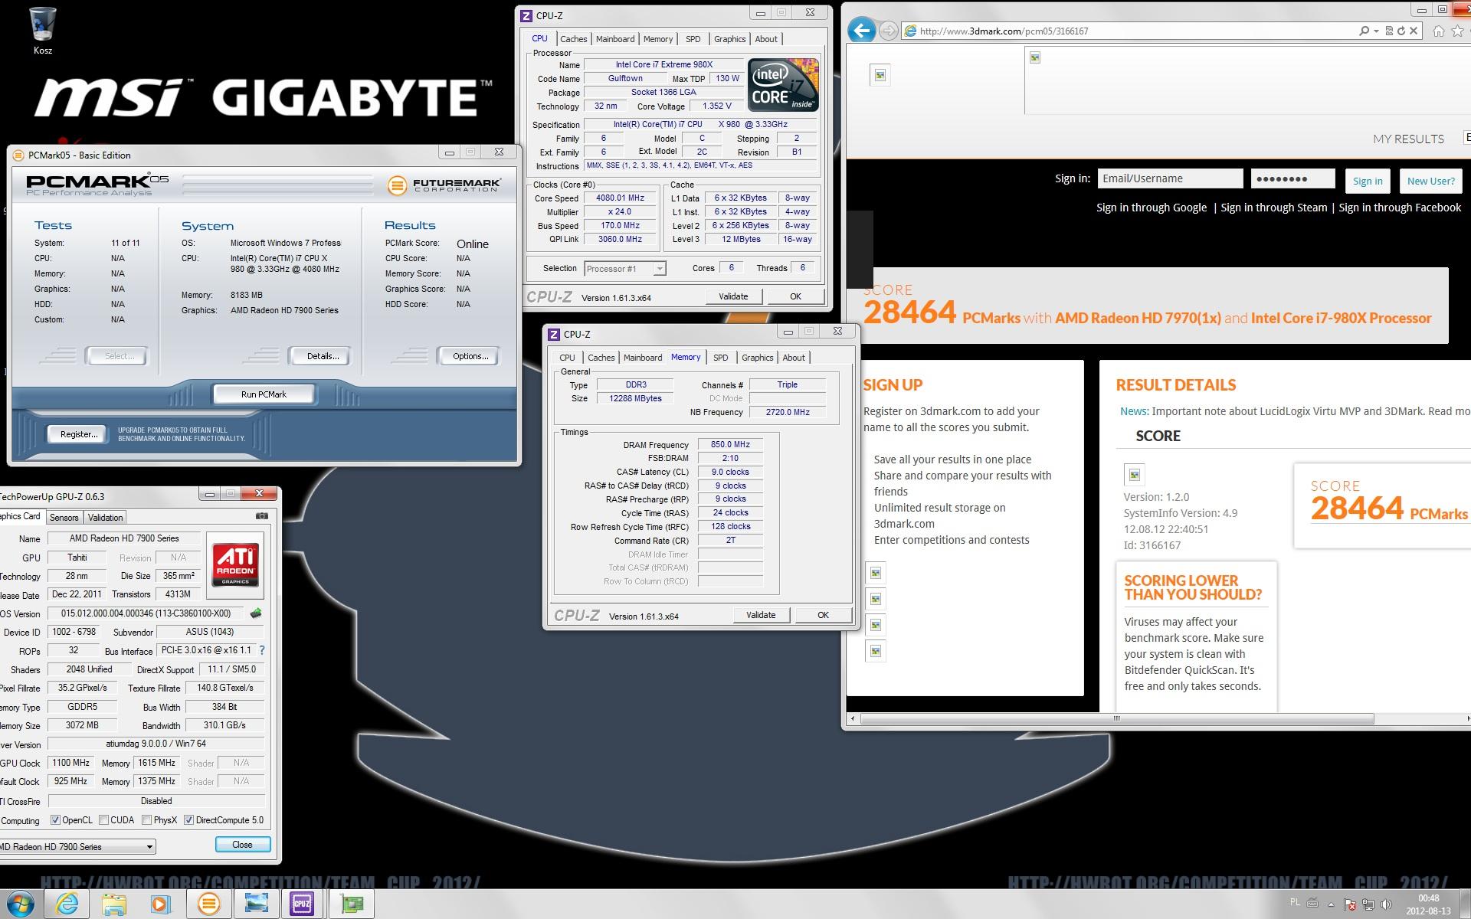1471x919 pixels.
Task: Click Sign in through Facebook link
Action: [1400, 208]
